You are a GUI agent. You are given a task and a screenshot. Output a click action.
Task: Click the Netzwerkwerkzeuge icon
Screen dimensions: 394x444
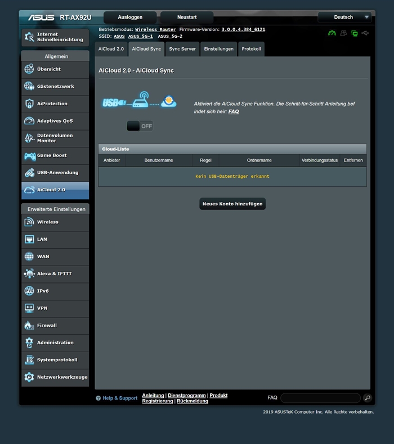(x=29, y=377)
